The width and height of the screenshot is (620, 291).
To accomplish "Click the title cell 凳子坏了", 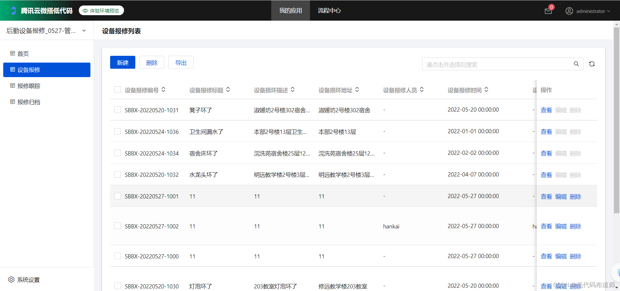I will point(201,110).
